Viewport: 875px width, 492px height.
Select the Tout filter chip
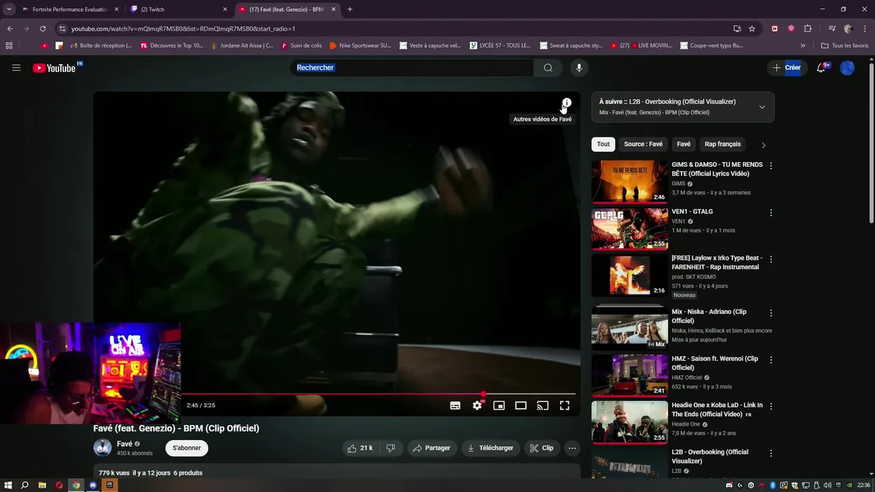pos(603,144)
